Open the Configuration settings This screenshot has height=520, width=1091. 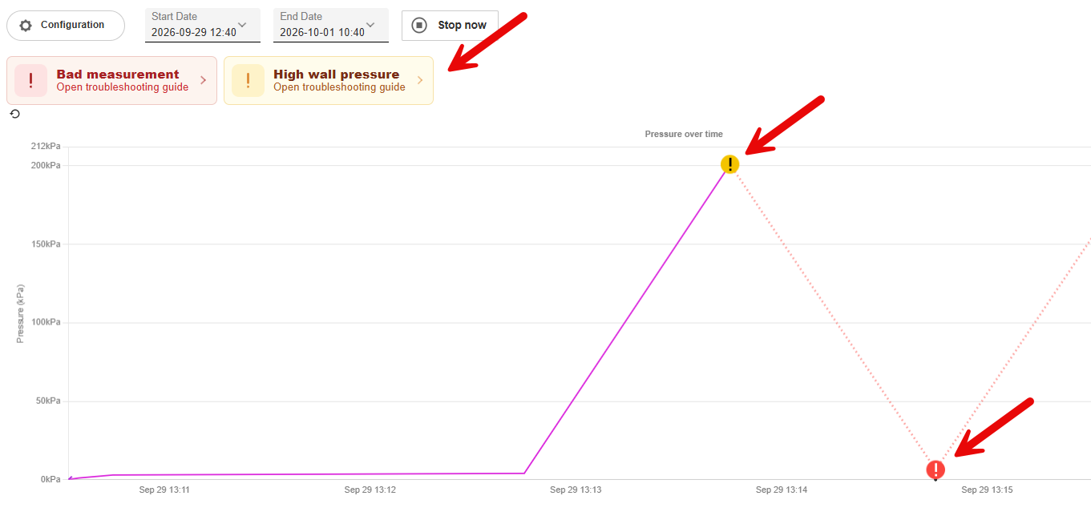[66, 26]
